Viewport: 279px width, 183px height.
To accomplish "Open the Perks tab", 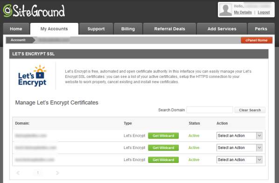I will [x=261, y=29].
